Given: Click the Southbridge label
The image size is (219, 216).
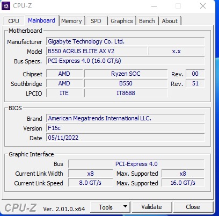Looking at the screenshot, I should [x=26, y=84].
